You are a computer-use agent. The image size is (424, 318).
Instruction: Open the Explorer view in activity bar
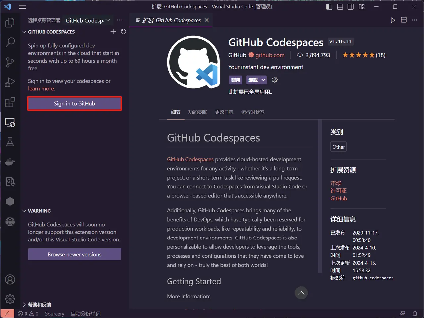(x=10, y=23)
